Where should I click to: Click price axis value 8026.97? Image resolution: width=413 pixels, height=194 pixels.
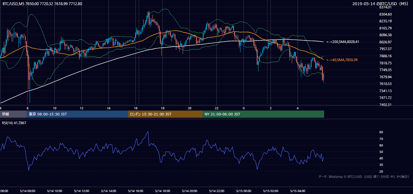point(385,42)
